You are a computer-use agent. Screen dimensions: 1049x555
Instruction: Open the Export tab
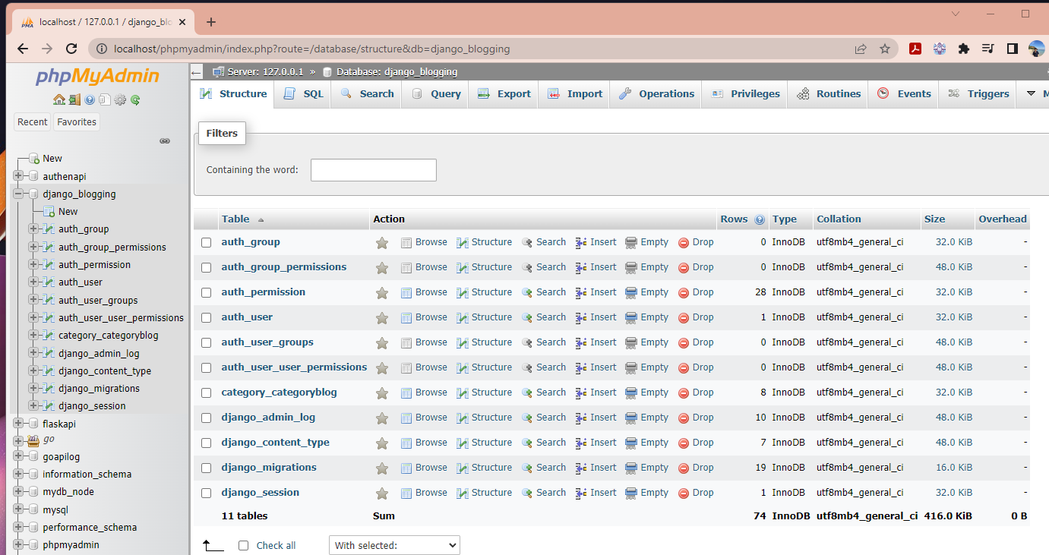504,94
